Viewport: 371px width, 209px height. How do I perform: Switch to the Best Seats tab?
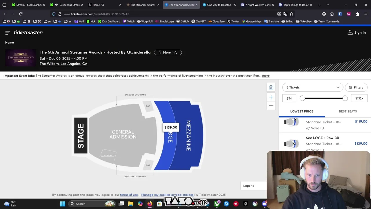point(348,111)
